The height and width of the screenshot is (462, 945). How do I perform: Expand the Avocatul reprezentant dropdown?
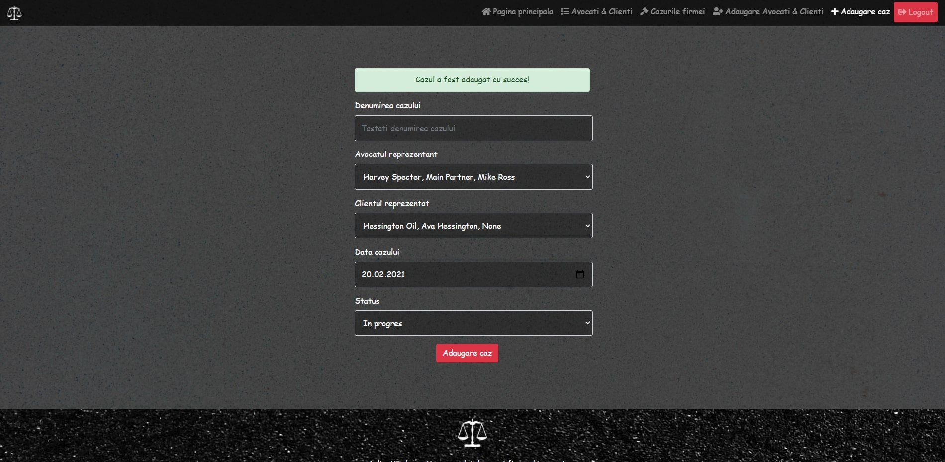click(x=473, y=177)
